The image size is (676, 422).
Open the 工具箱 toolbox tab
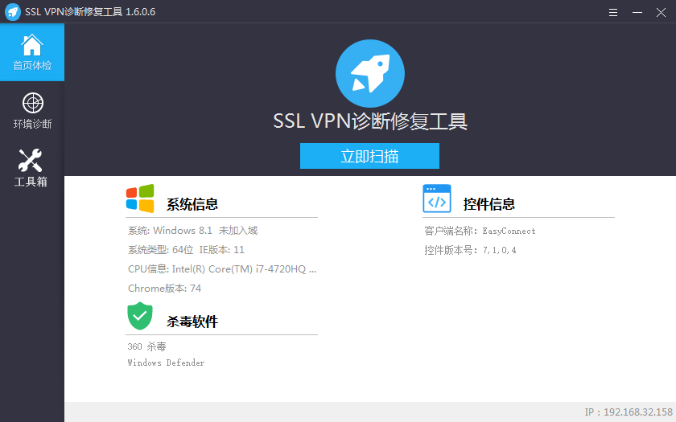click(32, 168)
